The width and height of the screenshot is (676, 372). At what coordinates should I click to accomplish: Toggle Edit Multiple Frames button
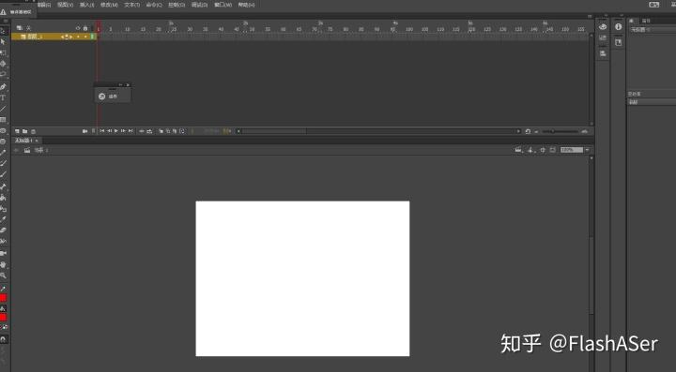click(x=175, y=131)
